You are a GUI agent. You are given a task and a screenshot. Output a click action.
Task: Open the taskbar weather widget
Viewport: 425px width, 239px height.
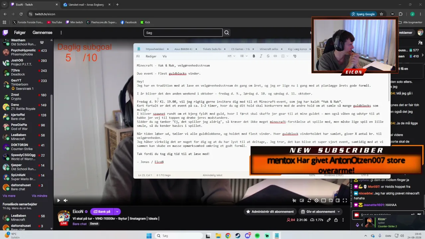pos(12,235)
